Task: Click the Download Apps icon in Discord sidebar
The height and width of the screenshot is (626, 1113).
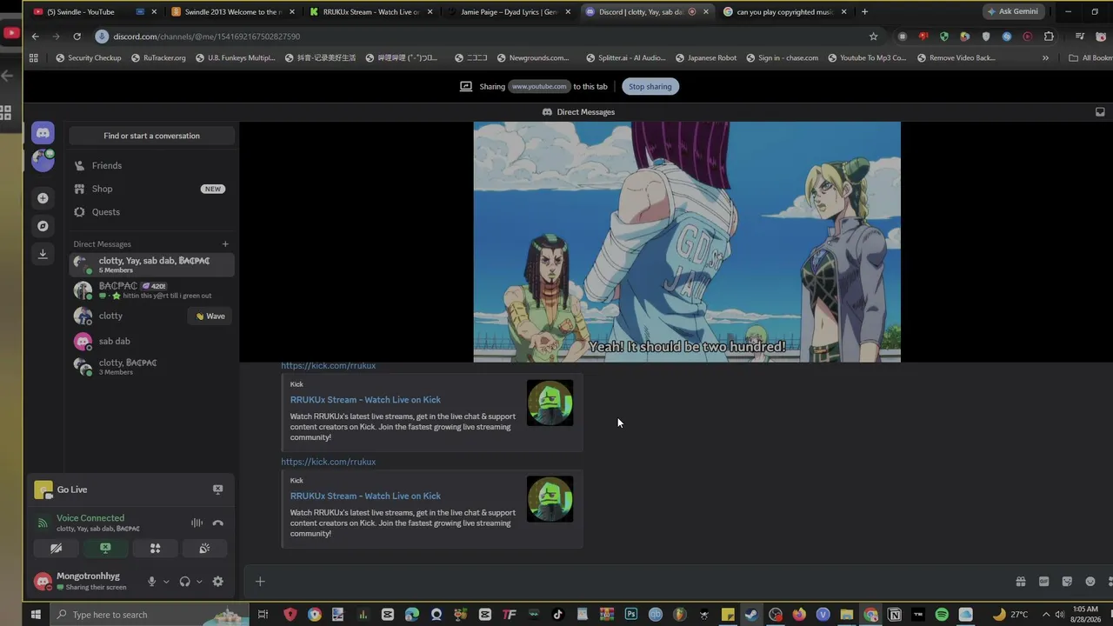Action: click(43, 254)
